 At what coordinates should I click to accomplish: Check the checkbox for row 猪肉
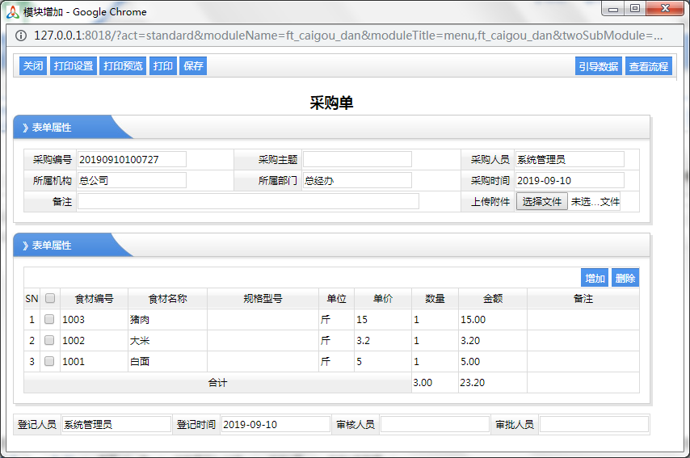click(50, 320)
